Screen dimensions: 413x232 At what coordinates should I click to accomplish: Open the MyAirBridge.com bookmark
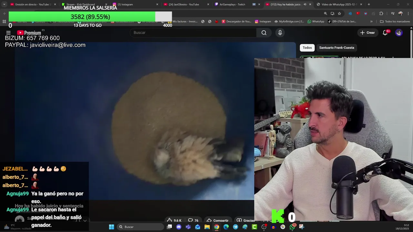[x=289, y=22]
